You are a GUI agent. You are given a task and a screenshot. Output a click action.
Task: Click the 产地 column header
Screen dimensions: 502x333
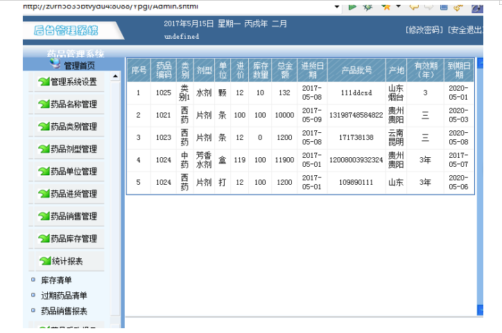pyautogui.click(x=397, y=70)
